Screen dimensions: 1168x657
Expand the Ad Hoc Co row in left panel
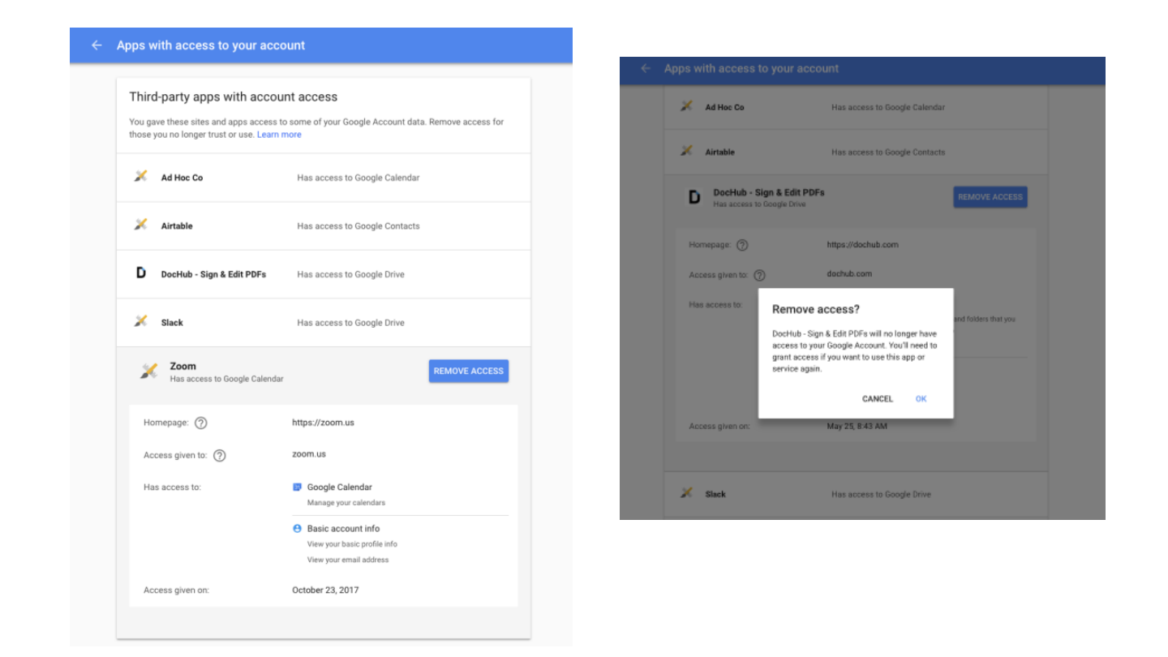(324, 178)
